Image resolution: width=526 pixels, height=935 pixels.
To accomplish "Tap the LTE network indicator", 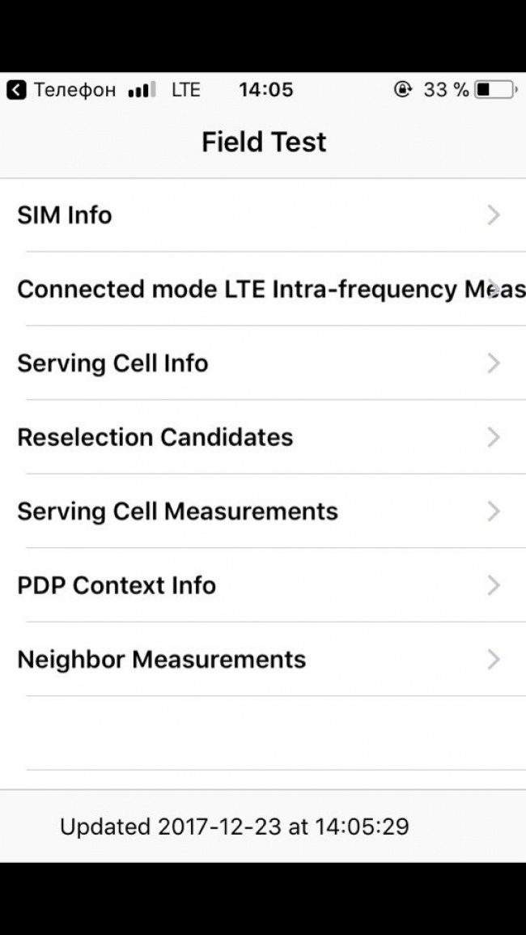I will [x=185, y=90].
